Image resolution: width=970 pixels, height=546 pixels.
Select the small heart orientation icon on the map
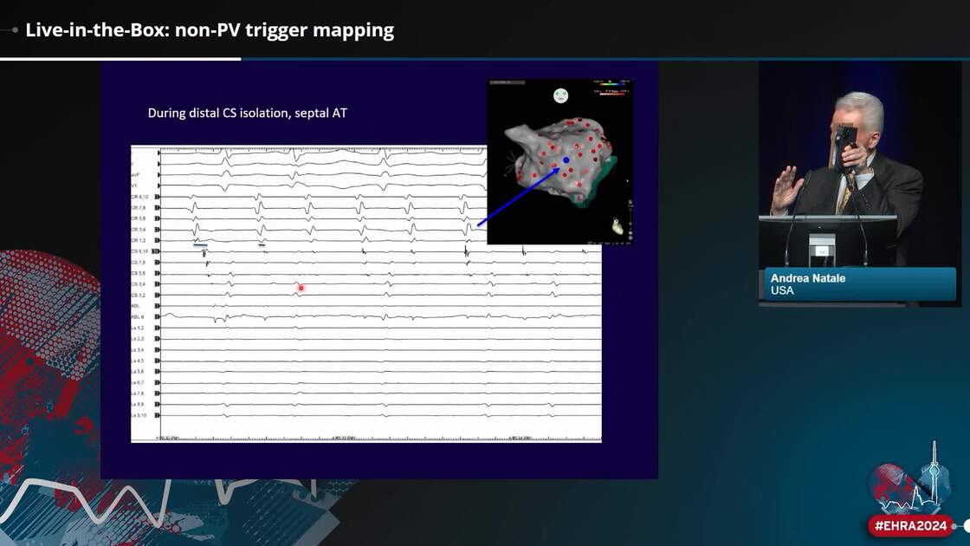(x=617, y=225)
